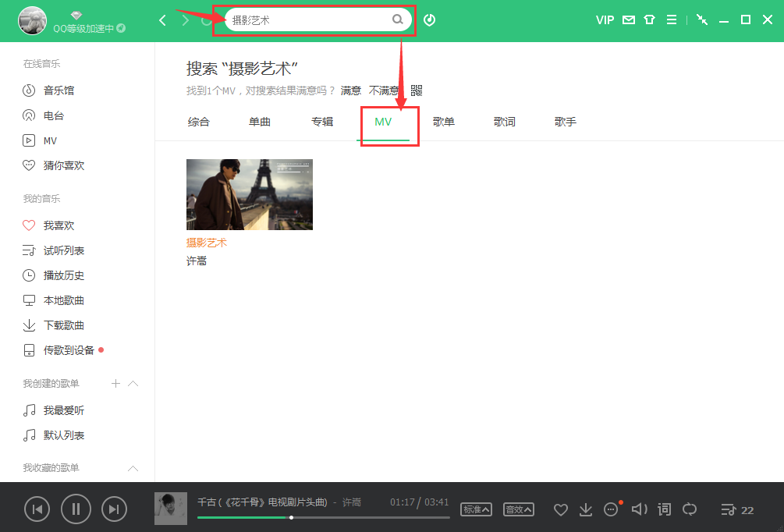The width and height of the screenshot is (784, 532).
Task: Favorite the current song with heart icon
Action: click(560, 509)
